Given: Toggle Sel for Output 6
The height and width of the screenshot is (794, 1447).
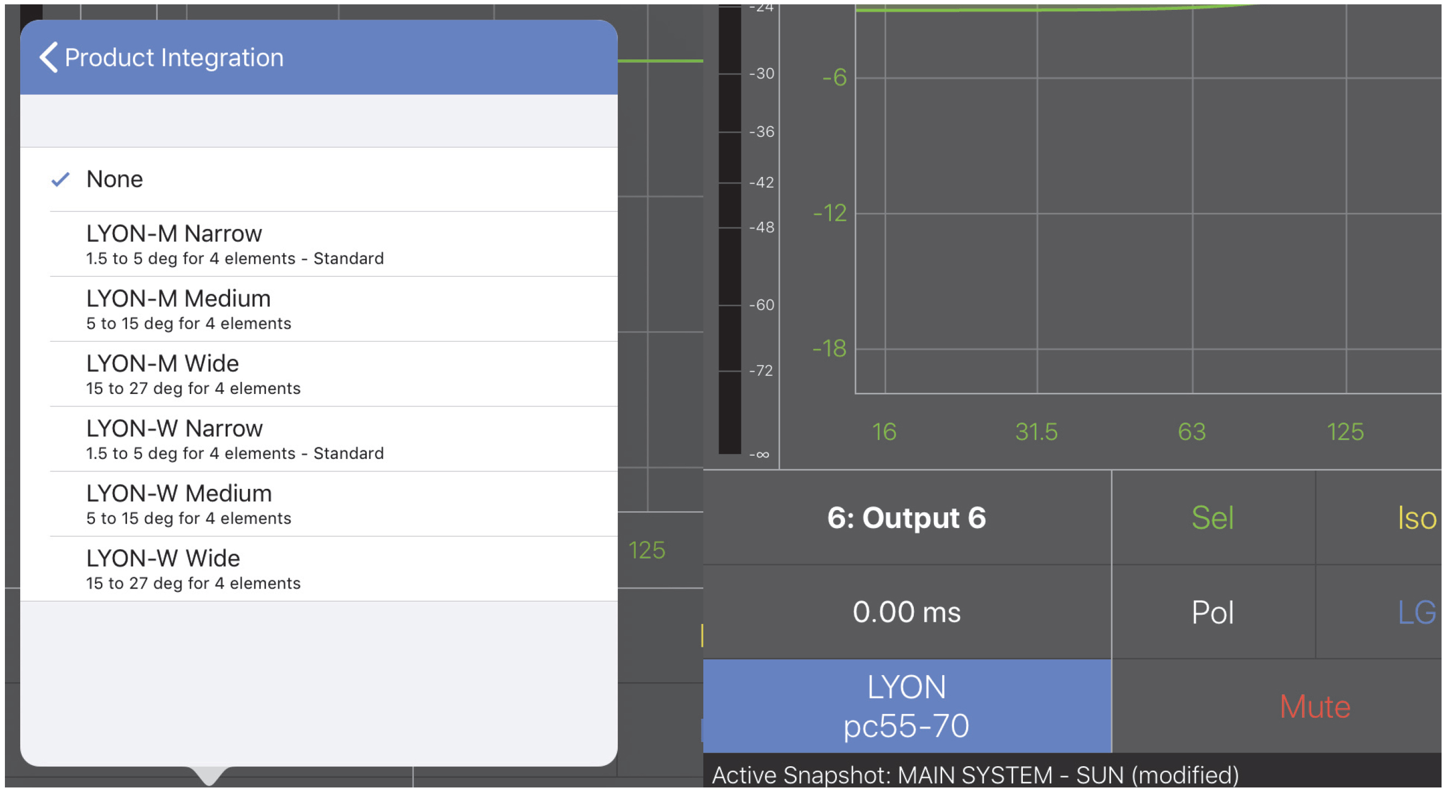Looking at the screenshot, I should [x=1213, y=518].
